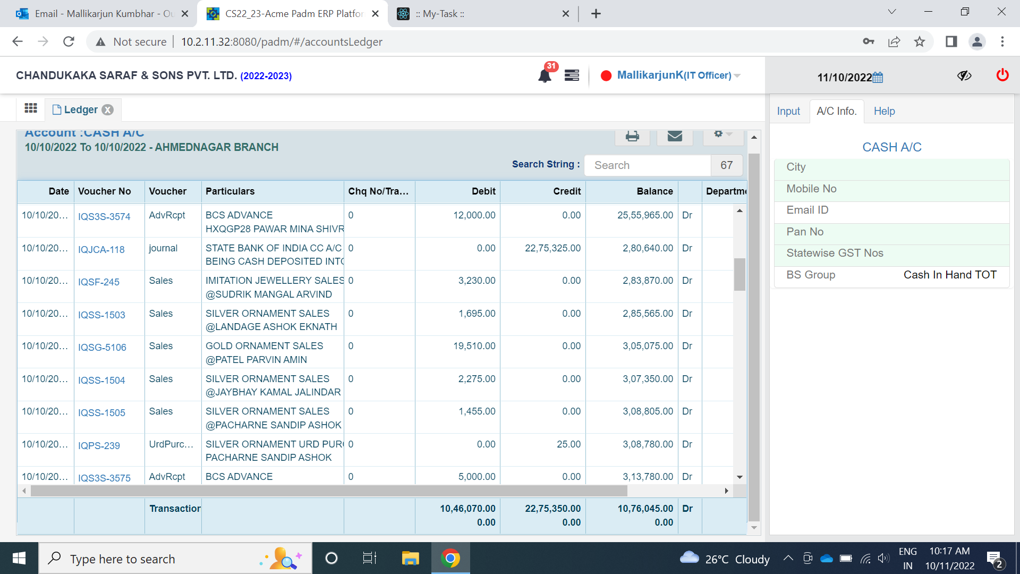Sort by the Voucher No column header
The height and width of the screenshot is (574, 1020).
coord(109,191)
